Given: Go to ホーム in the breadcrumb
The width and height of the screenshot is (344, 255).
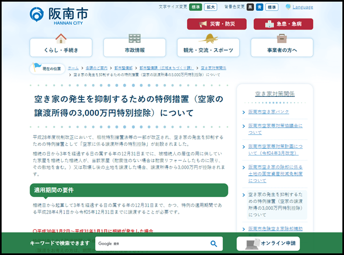Looking at the screenshot, I should pyautogui.click(x=73, y=68).
